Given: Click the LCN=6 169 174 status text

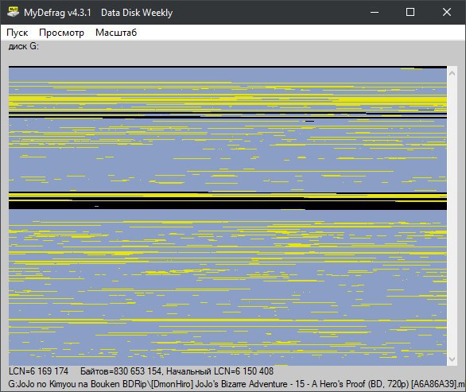Looking at the screenshot, I should (x=38, y=371).
